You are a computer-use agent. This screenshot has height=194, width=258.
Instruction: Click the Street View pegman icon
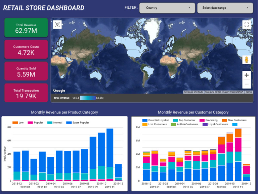point(247,60)
